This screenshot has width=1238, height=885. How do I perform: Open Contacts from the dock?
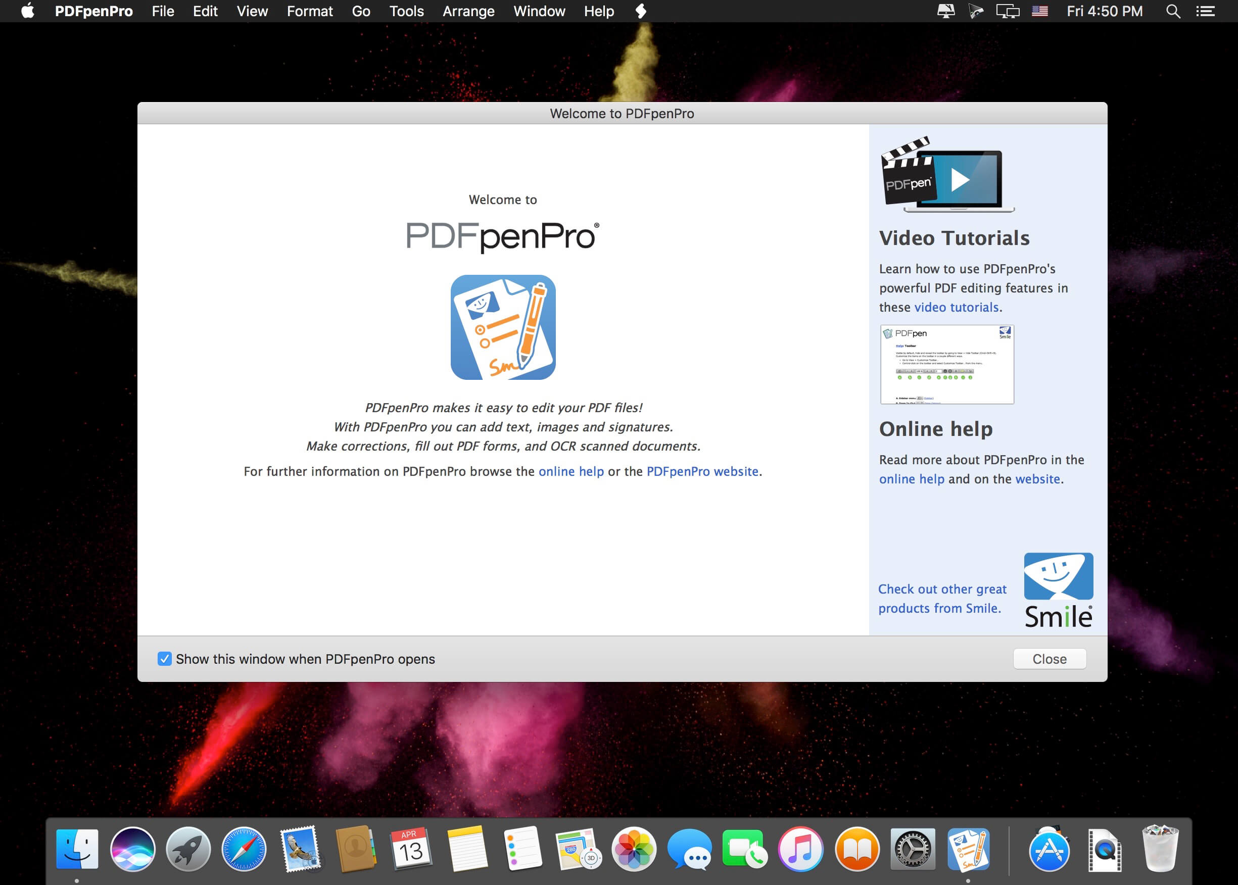355,849
